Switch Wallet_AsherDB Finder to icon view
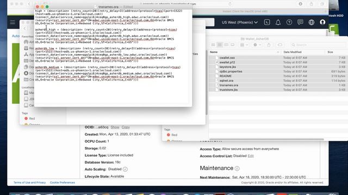Image resolution: width=348 pixels, height=195 pixels. (213, 45)
